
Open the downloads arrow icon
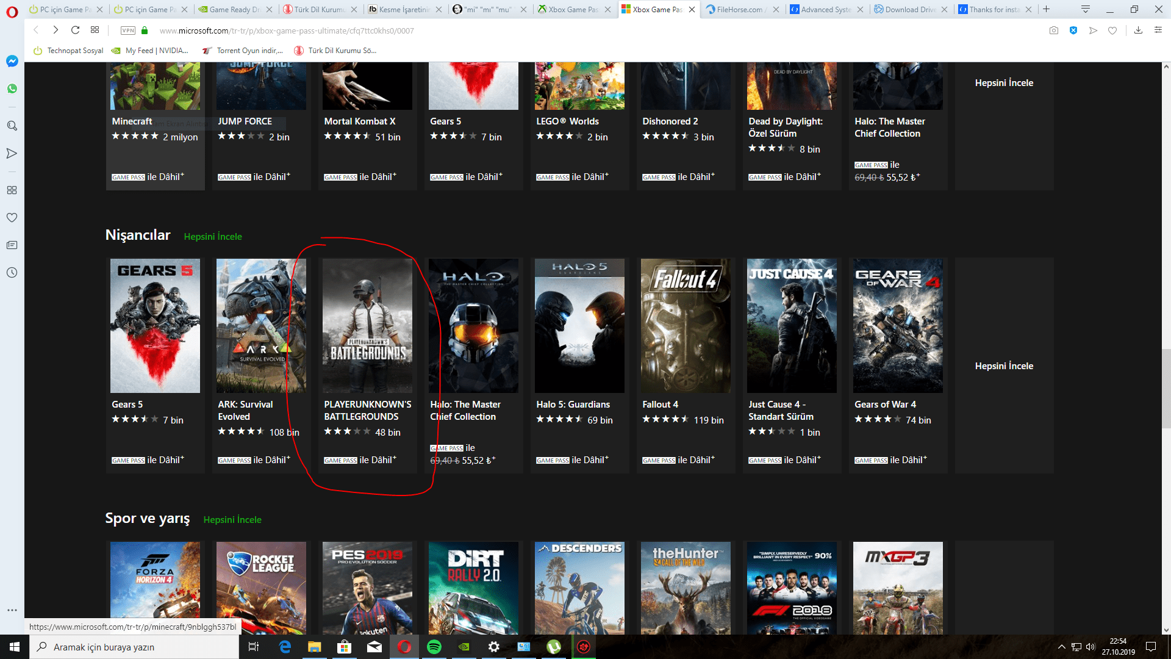click(1138, 31)
